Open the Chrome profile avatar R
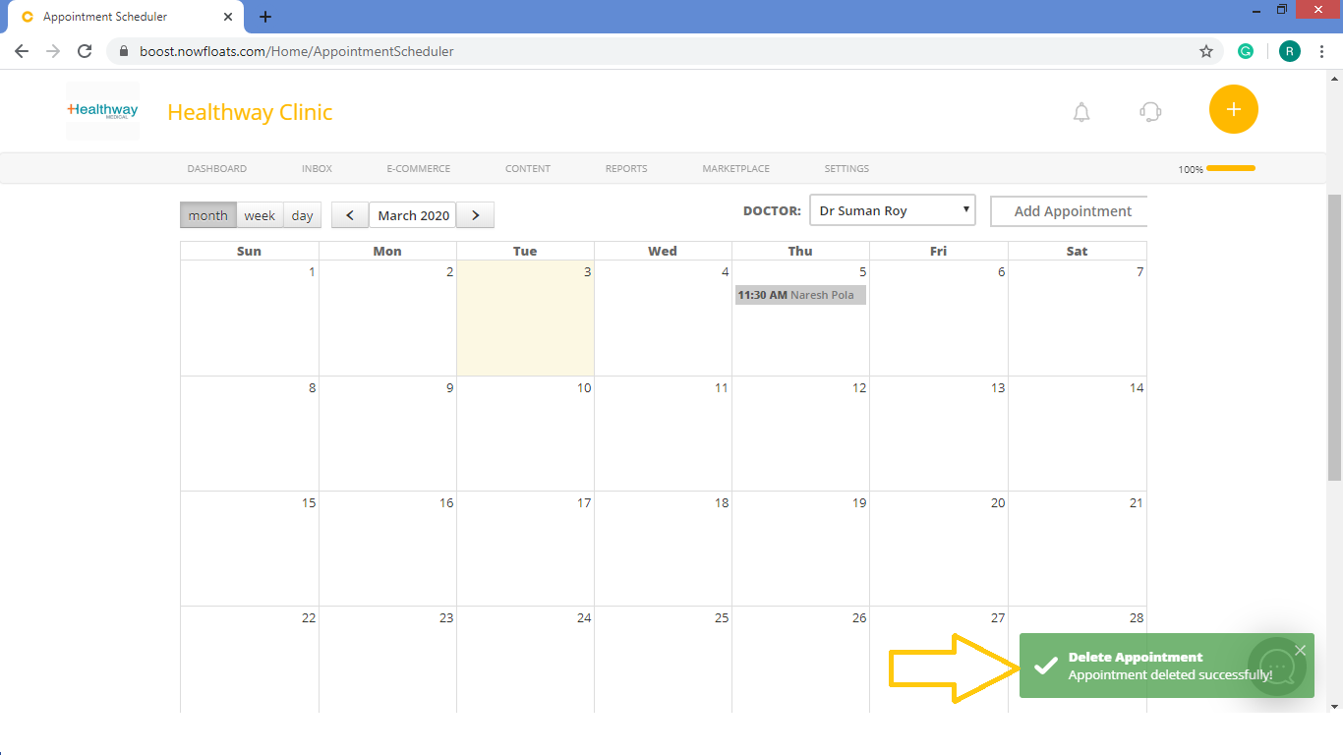The width and height of the screenshot is (1343, 755). click(x=1290, y=51)
